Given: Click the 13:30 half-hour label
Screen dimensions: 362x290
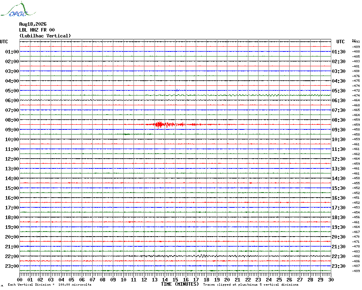Looking at the screenshot, I should (339, 169).
